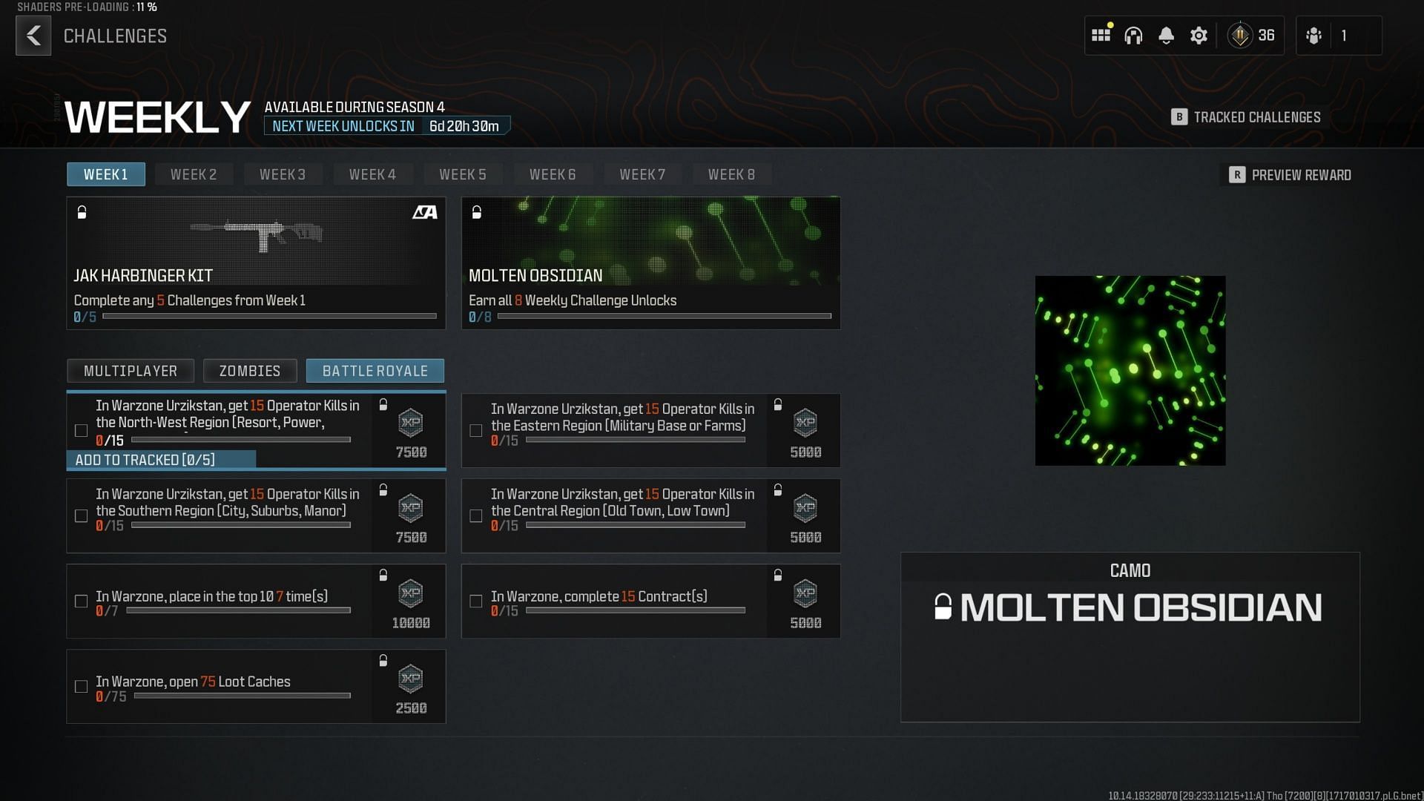Click the WEEK 3 tab

click(x=283, y=174)
